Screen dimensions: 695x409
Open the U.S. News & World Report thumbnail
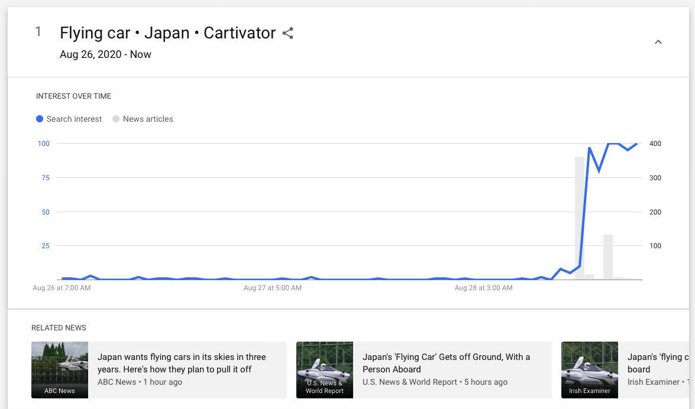[324, 370]
